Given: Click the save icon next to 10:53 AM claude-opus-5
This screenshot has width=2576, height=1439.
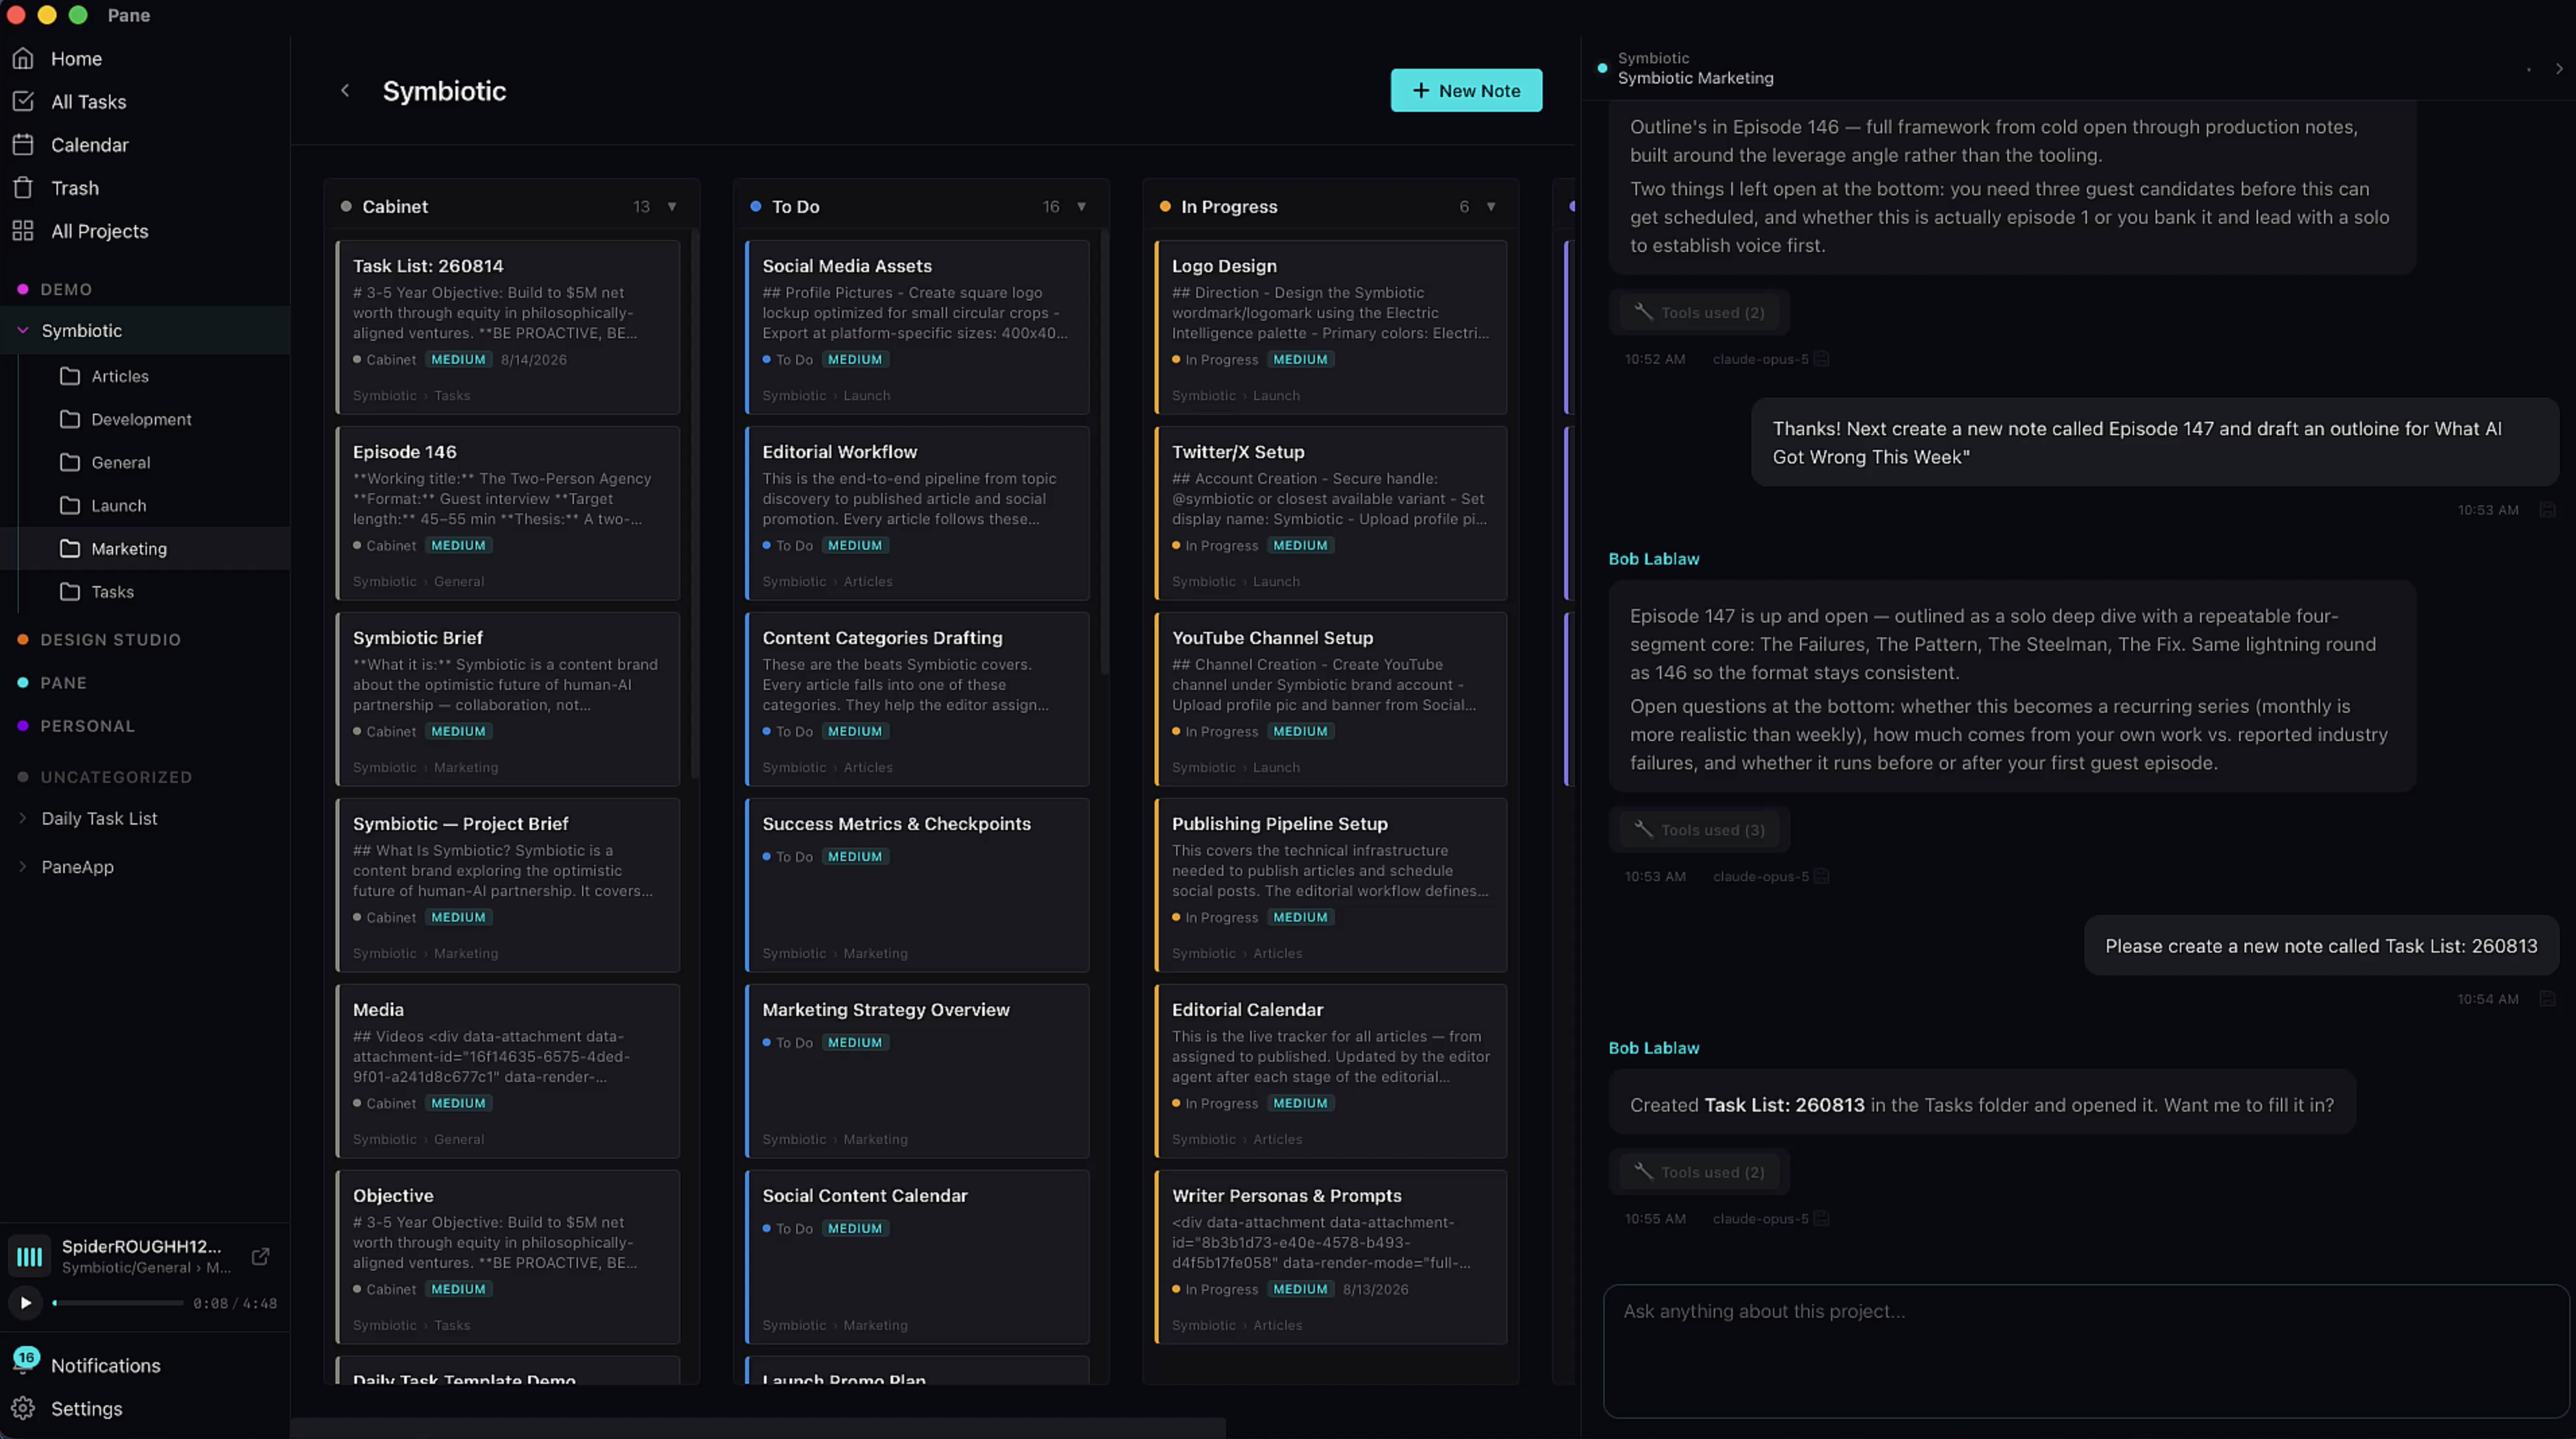Looking at the screenshot, I should [x=1821, y=876].
